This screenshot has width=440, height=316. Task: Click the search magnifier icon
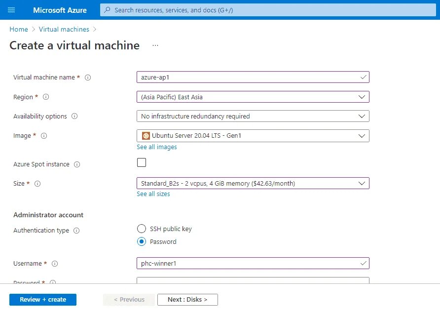pyautogui.click(x=107, y=10)
